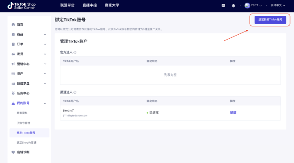Open 直播中控 in the top navigation
The image size is (294, 163).
click(90, 5)
